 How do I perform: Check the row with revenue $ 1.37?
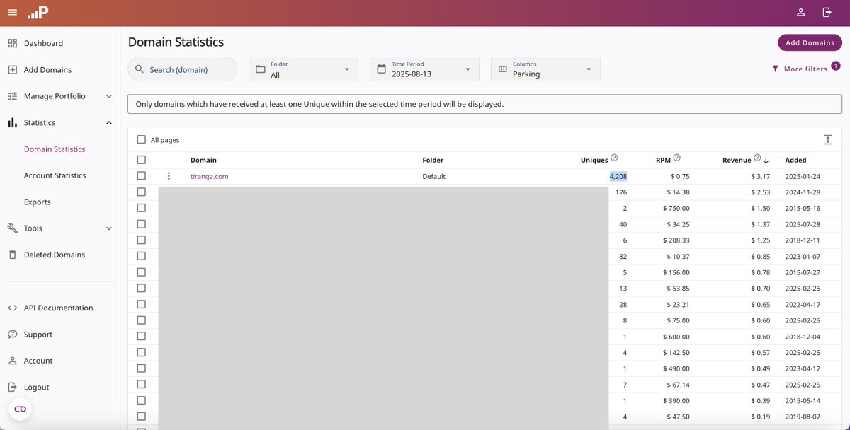142,224
